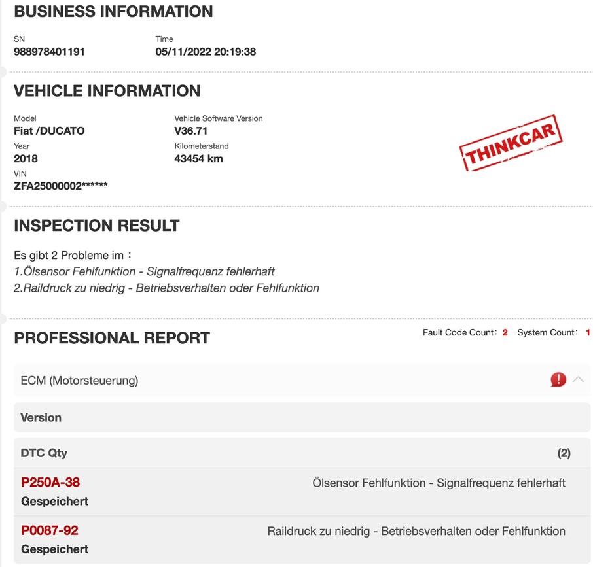Click the VIN number ZFA25000002
Image resolution: width=593 pixels, height=567 pixels.
[x=60, y=186]
